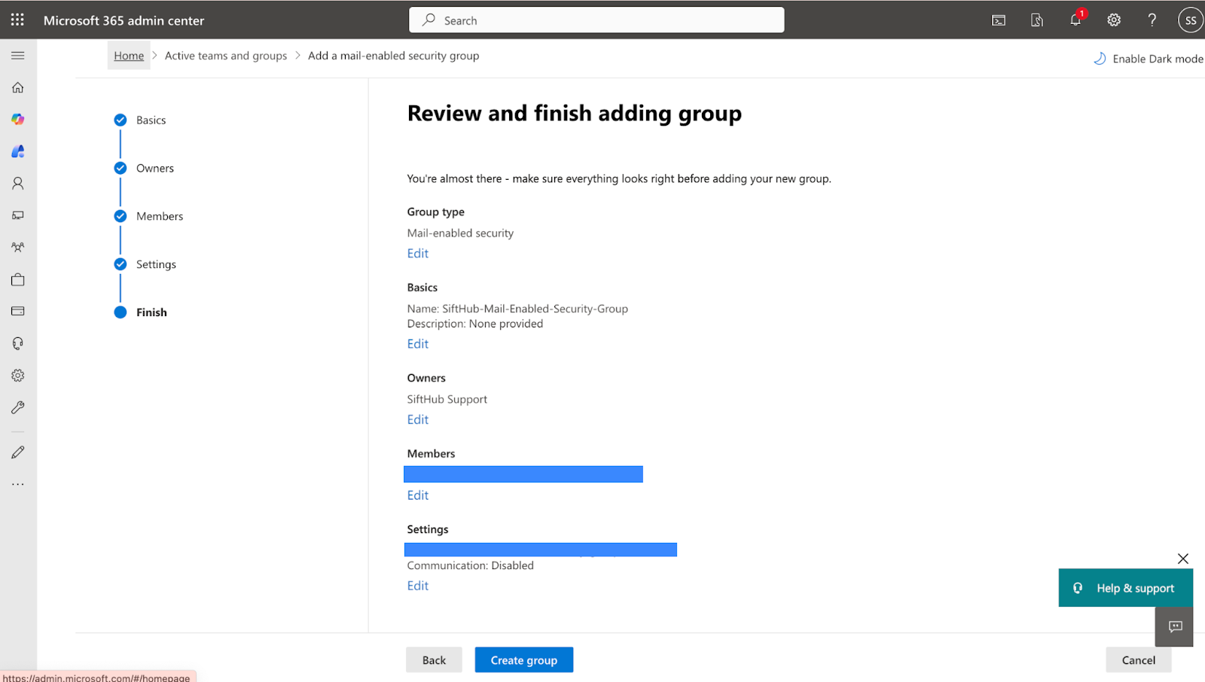1205x682 pixels.
Task: Enable Dark mode toggle
Action: (x=1148, y=59)
